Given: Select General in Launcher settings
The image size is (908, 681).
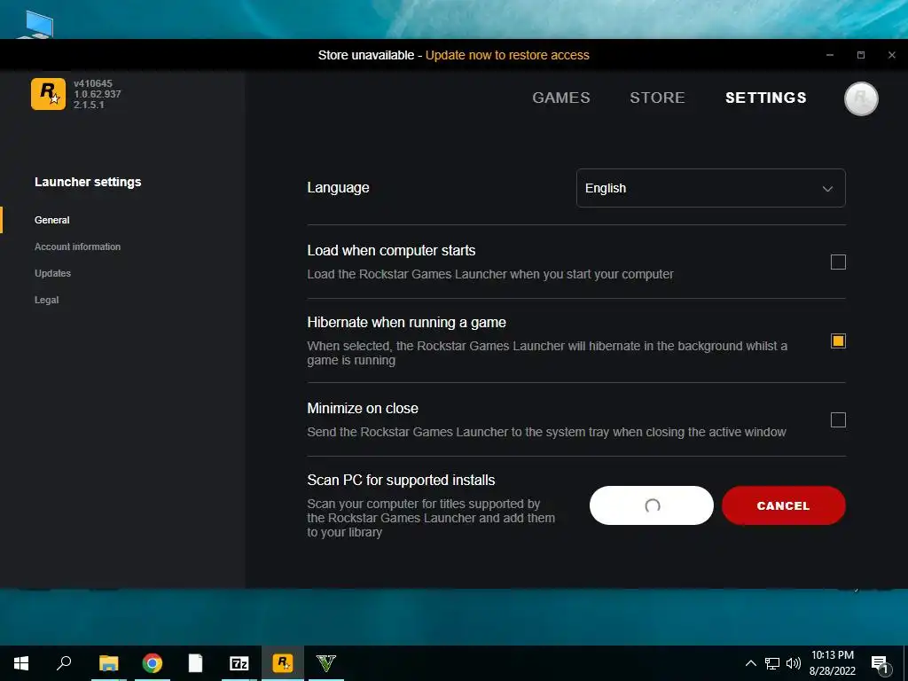Looking at the screenshot, I should [x=52, y=220].
